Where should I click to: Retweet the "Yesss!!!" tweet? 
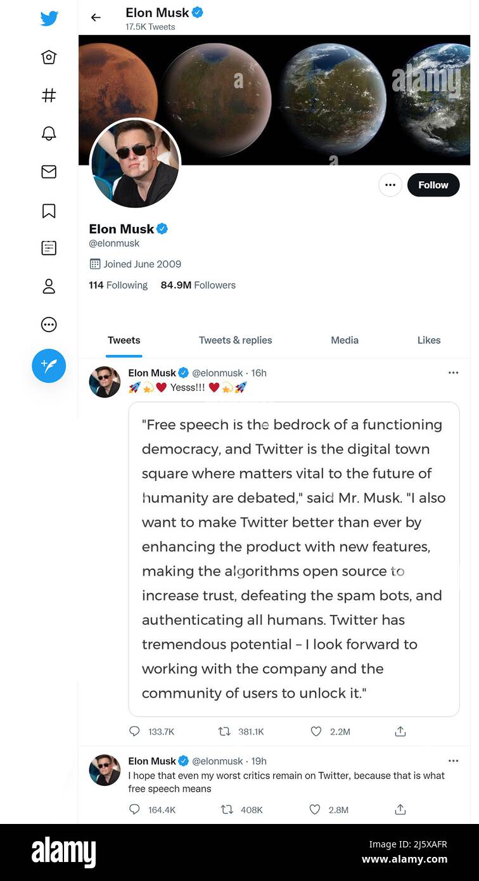tap(224, 731)
